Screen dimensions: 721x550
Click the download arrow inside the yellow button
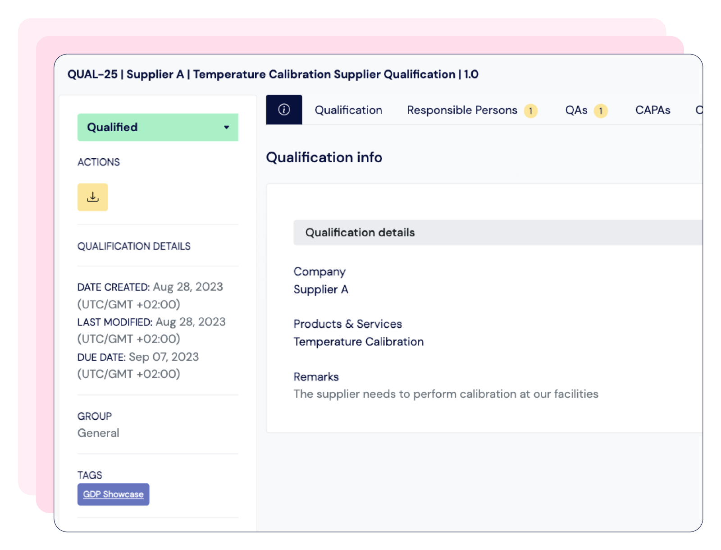pyautogui.click(x=92, y=197)
